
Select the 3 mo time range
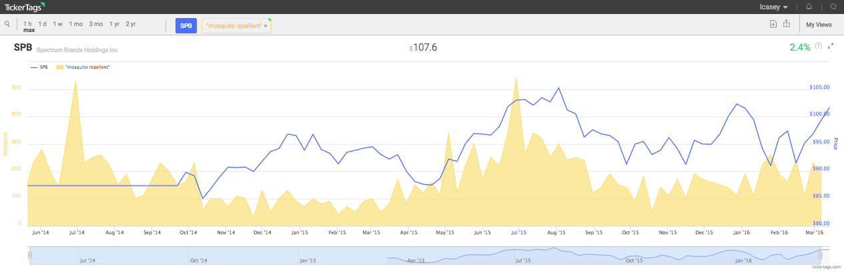tap(96, 24)
